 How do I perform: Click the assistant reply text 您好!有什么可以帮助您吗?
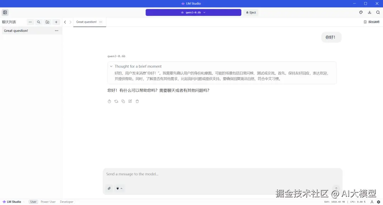tap(158, 90)
